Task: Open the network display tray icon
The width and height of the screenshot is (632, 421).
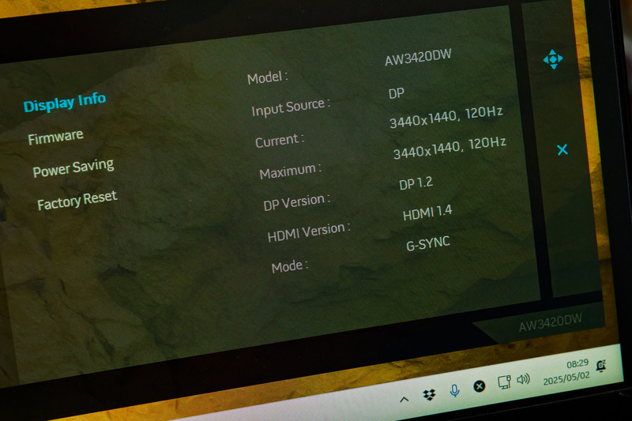Action: coord(504,382)
